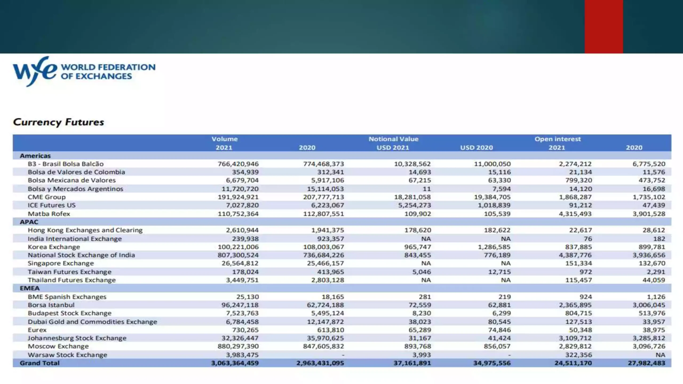Screen dimensions: 683x384
Task: Click the CME Group row label
Action: pyautogui.click(x=47, y=197)
